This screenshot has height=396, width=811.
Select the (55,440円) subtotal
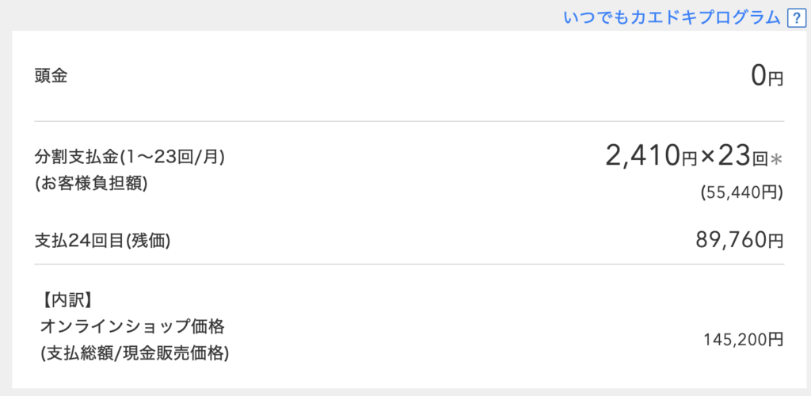coord(742,192)
